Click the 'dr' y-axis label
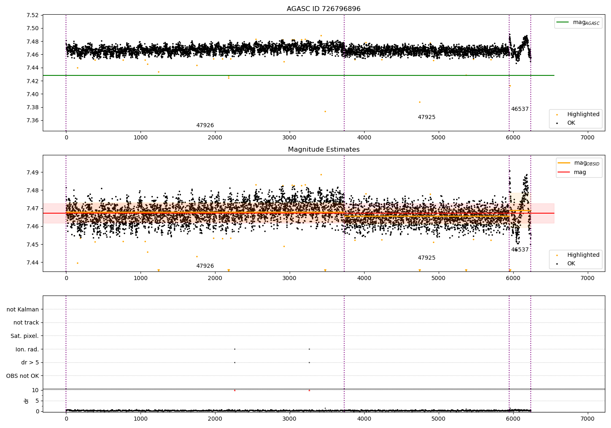This screenshot has height=428, width=611. [26, 401]
